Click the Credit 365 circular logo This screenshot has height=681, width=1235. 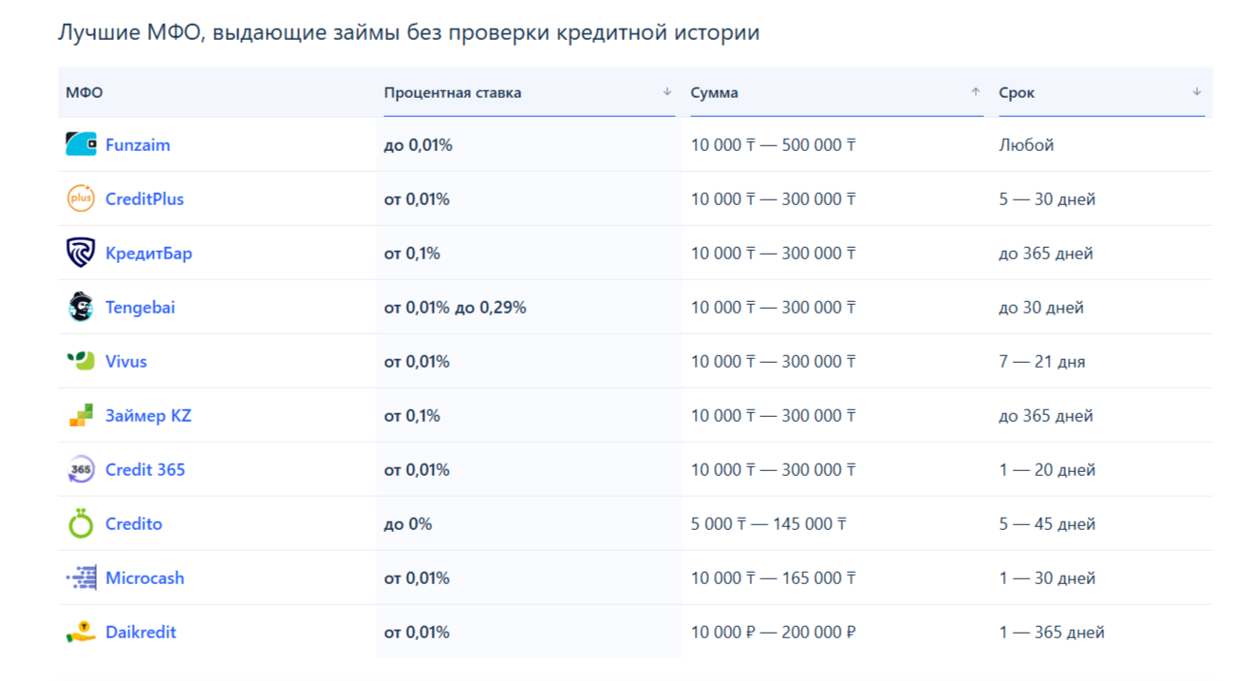pyautogui.click(x=81, y=470)
